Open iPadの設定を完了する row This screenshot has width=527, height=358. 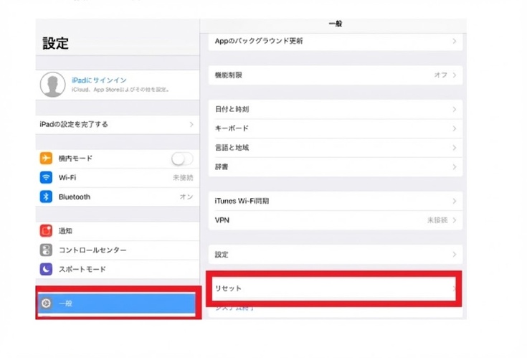(118, 124)
